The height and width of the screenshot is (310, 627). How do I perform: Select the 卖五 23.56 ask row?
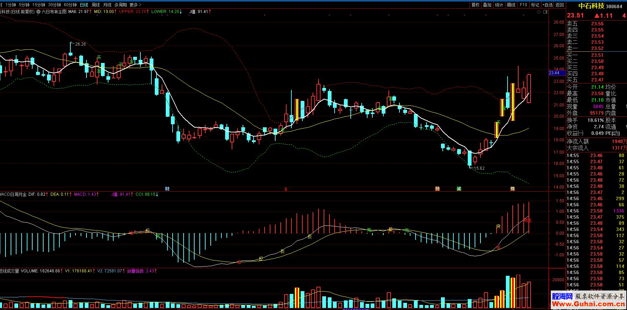coord(596,24)
